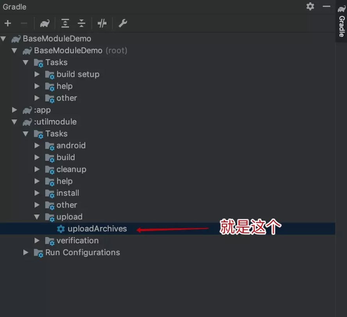Select the ':app' label
Image resolution: width=347 pixels, height=317 pixels.
coord(42,110)
